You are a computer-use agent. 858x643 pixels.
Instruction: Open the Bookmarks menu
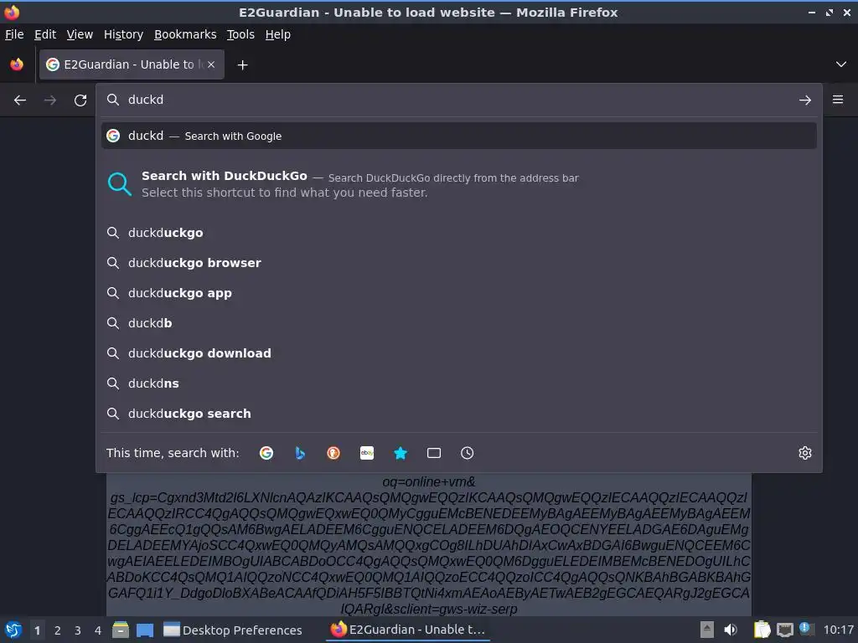(185, 34)
